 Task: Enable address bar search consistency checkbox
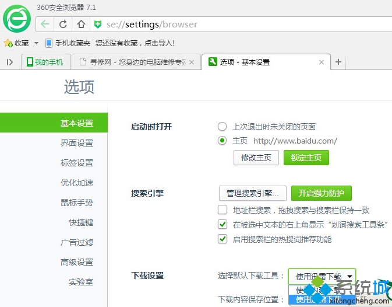coord(222,210)
